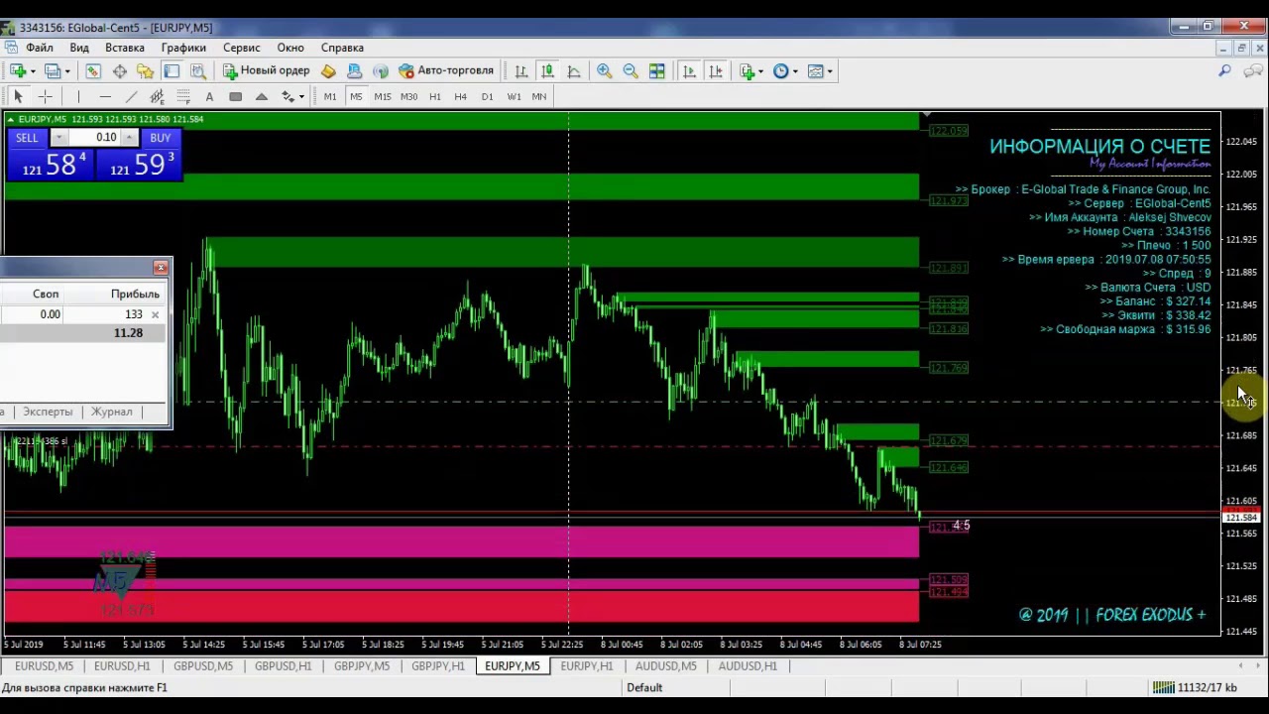Switch to bar chart display
This screenshot has height=714, width=1269.
tap(520, 70)
